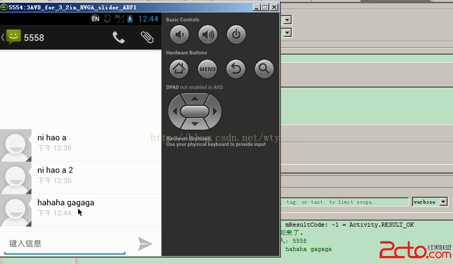The width and height of the screenshot is (453, 264).
Task: Open second dropdown arrow in the background window
Action: [x=287, y=32]
